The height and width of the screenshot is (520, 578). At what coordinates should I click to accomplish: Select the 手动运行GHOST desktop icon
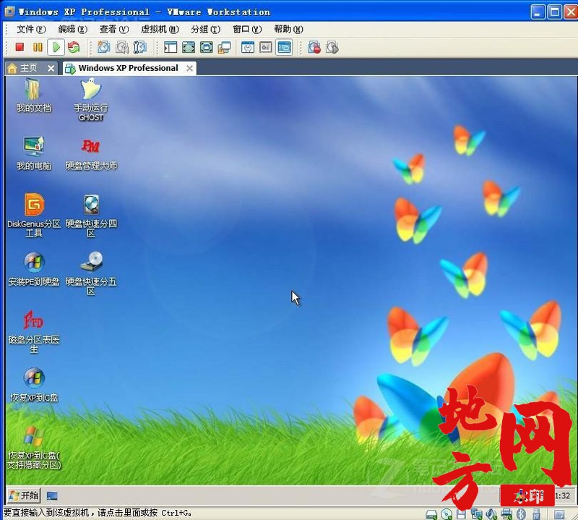[91, 100]
